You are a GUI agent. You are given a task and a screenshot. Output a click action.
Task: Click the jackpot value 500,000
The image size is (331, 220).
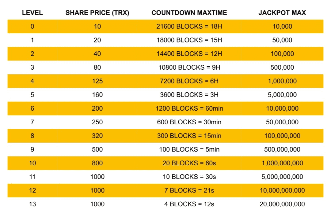click(282, 68)
